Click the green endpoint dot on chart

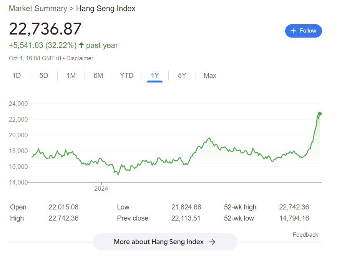(x=320, y=114)
